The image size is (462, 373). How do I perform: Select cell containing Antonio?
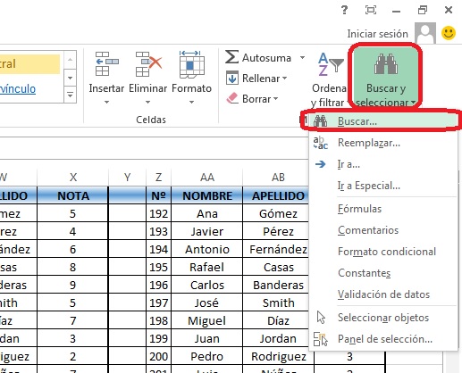[207, 249]
